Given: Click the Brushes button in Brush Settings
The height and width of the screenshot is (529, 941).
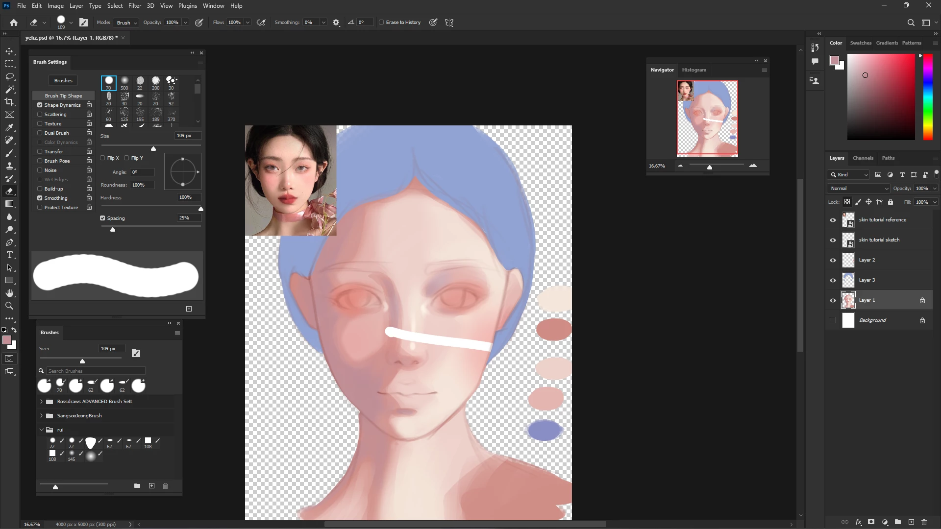Looking at the screenshot, I should [x=63, y=80].
